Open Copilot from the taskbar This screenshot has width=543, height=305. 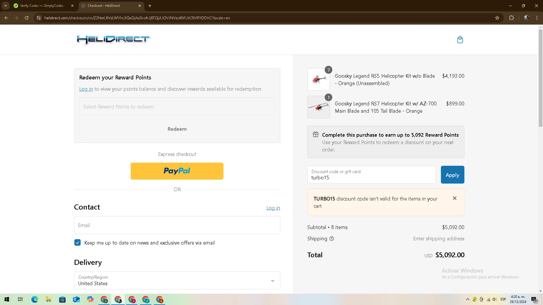coord(90,300)
